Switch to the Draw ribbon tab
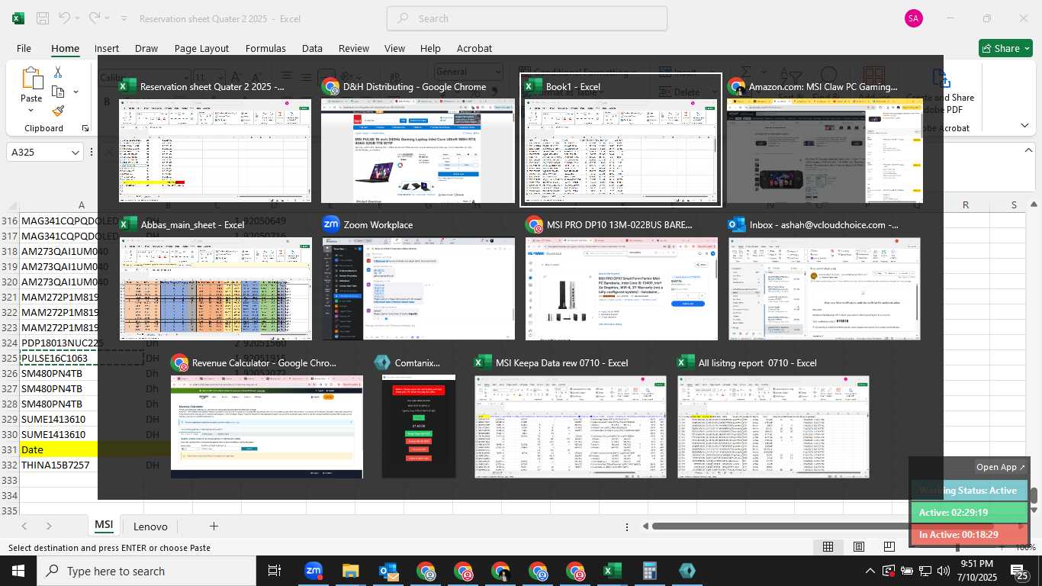Screen dimensions: 1042x586 click(146, 48)
